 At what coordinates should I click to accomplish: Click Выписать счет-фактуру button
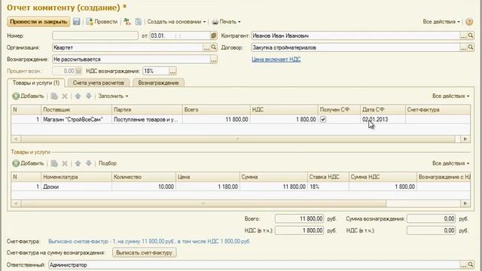144,253
